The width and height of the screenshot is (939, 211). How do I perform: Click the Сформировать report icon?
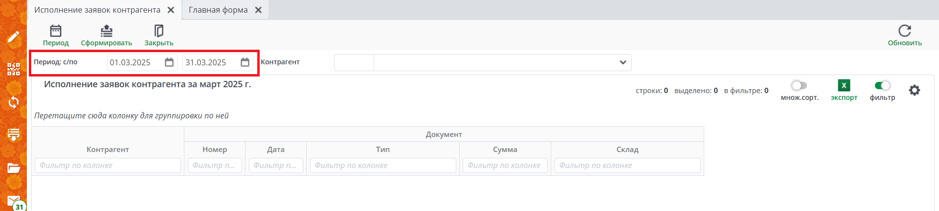pos(106,31)
